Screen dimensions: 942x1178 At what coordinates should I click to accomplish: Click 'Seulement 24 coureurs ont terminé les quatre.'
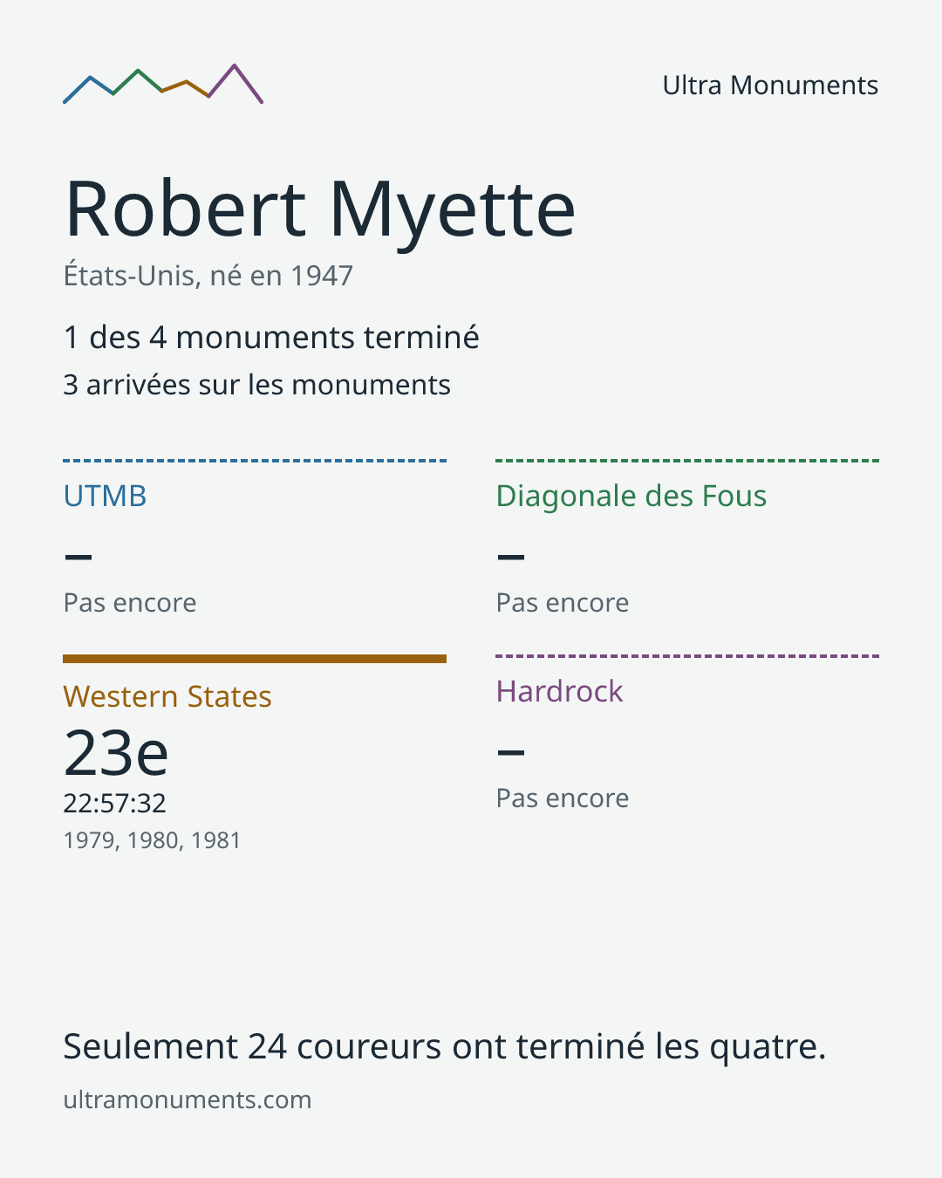tap(445, 1046)
